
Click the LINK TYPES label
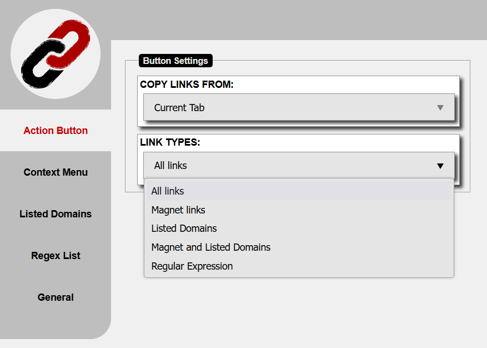coord(170,142)
